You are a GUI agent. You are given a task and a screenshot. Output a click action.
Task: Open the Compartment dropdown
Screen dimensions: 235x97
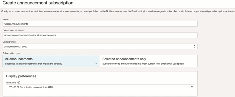(100, 46)
